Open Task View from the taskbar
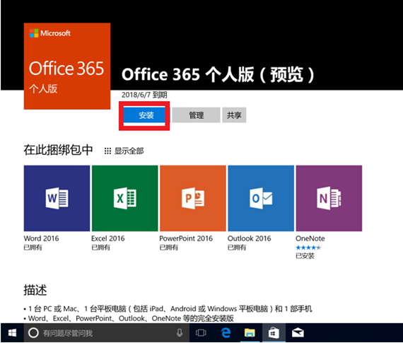Screen dimensions: 403x343 (201, 332)
